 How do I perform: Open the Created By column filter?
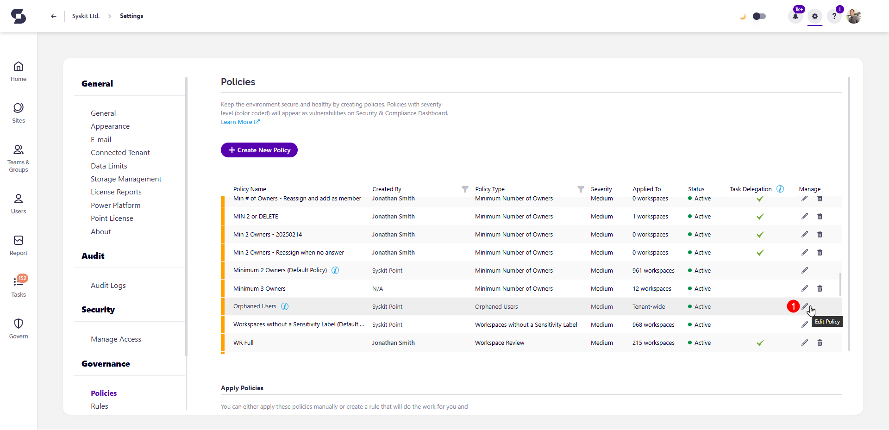point(465,189)
